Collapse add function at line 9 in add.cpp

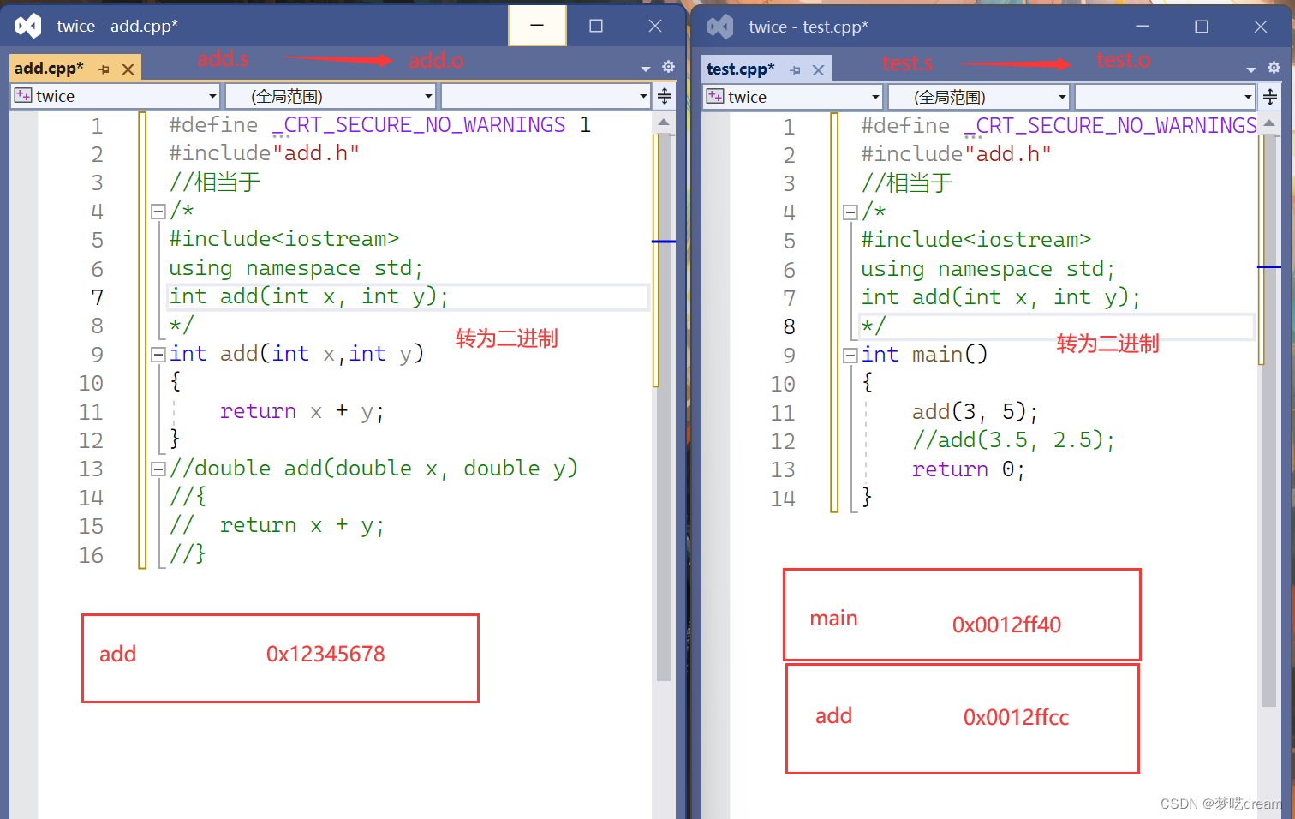(158, 354)
